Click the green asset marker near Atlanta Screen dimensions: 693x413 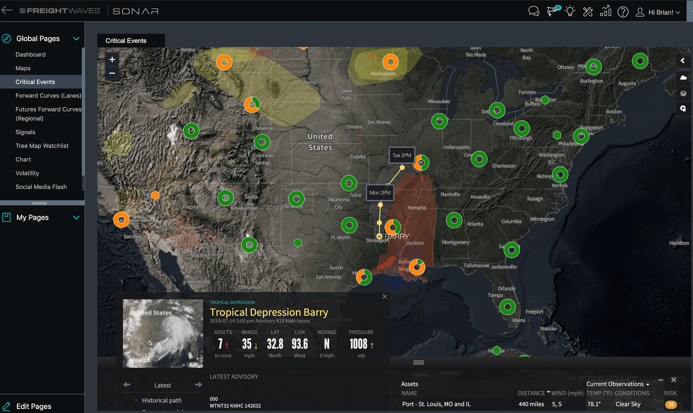[454, 220]
